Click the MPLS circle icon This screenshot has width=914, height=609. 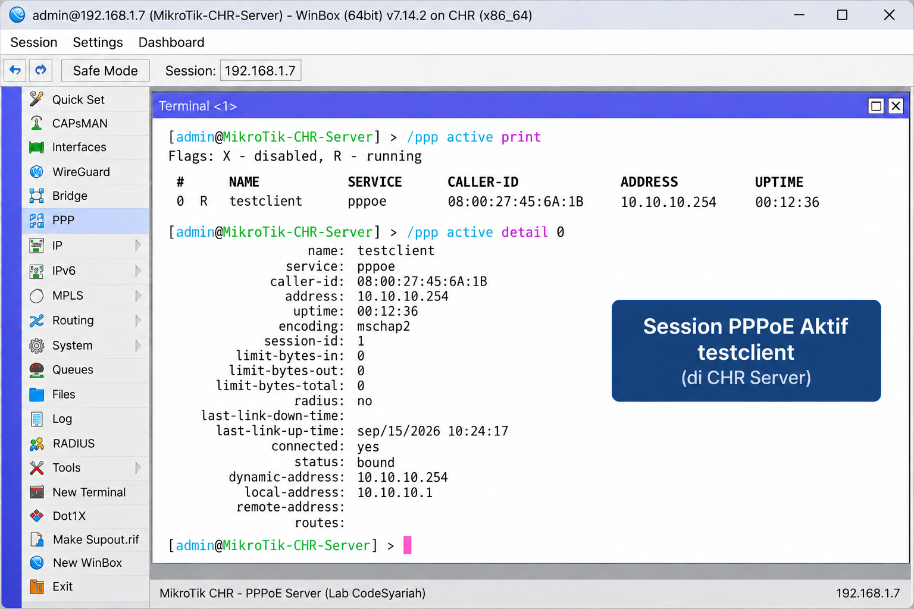click(x=37, y=296)
